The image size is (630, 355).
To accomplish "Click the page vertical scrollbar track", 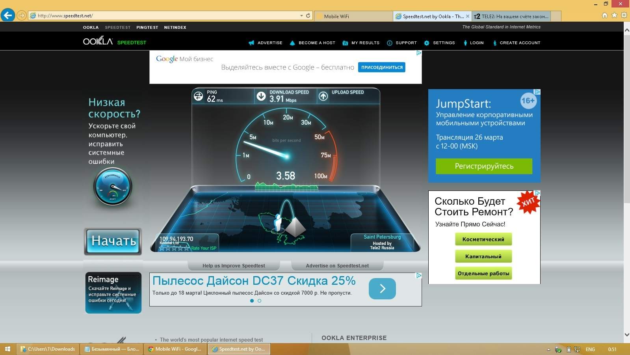I will (626, 256).
